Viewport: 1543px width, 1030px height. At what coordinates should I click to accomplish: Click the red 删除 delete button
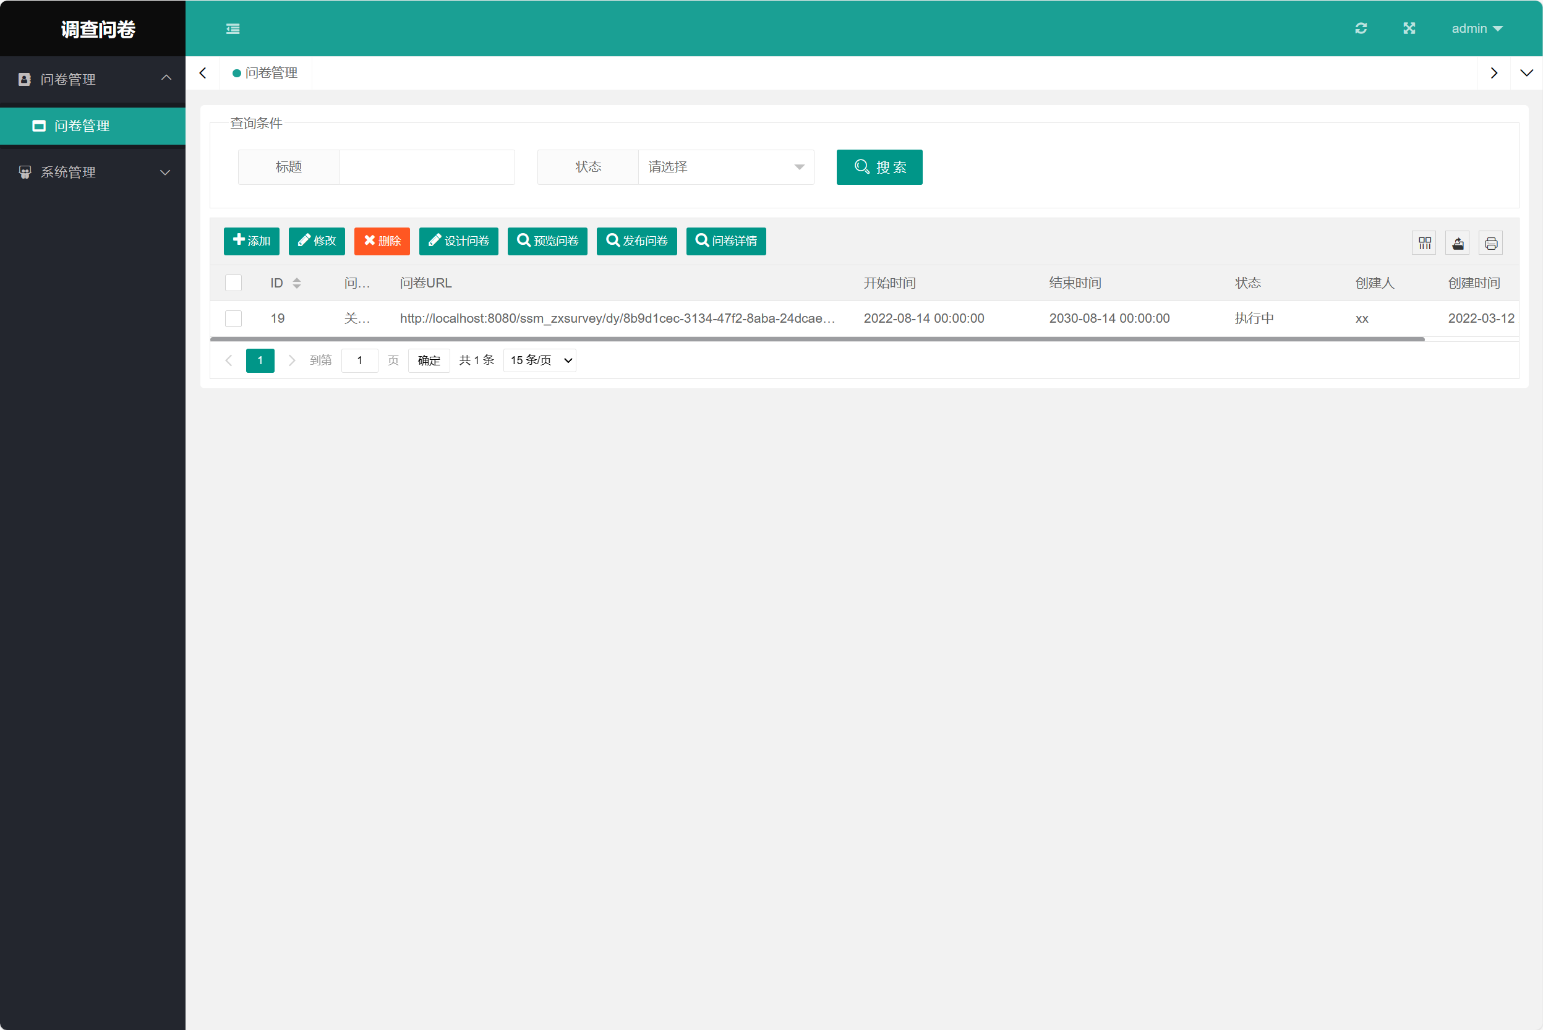click(382, 241)
